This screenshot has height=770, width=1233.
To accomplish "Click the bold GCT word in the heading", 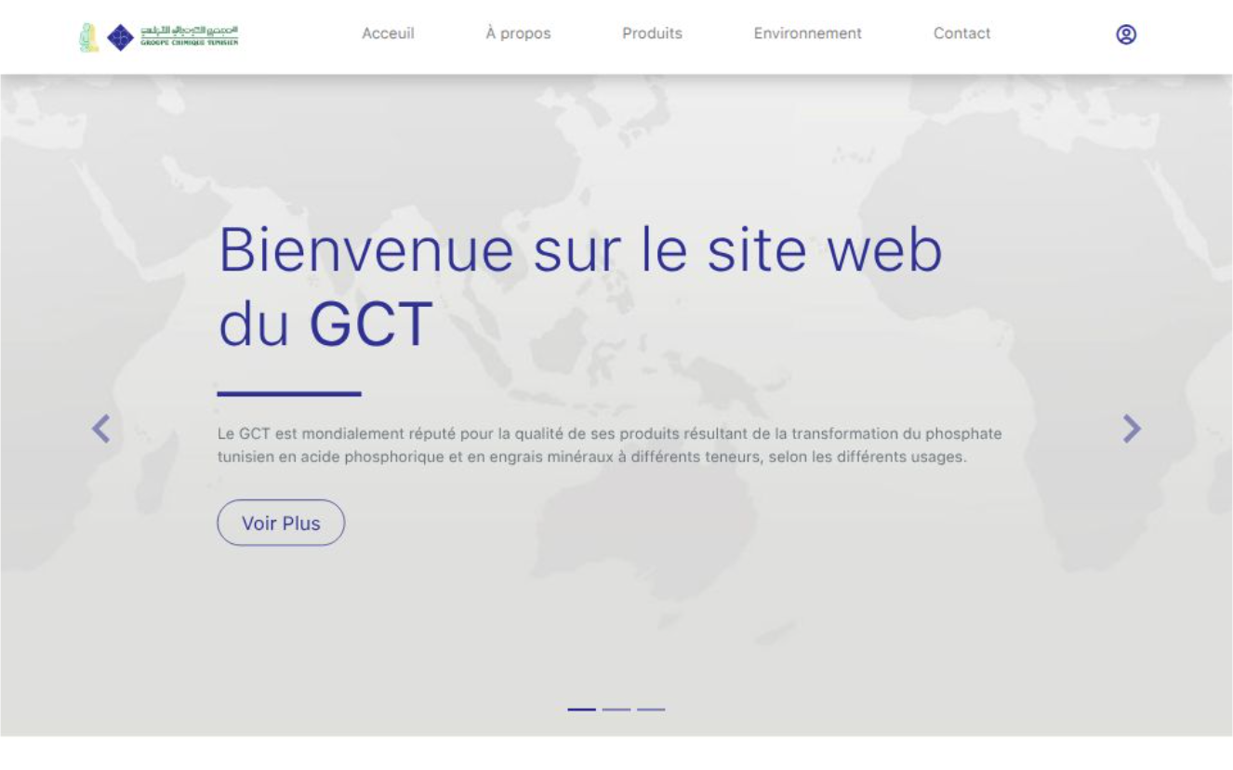I will pos(370,325).
